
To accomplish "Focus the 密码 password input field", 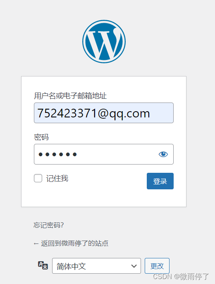I will pyautogui.click(x=104, y=154).
